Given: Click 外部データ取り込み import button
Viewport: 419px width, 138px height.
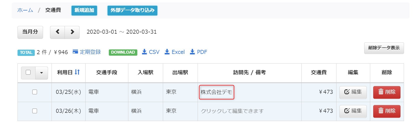Looking at the screenshot, I should 132,10.
